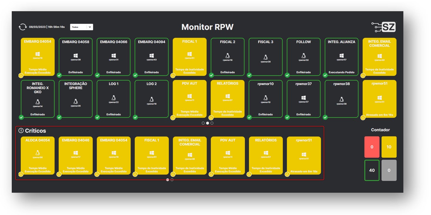Select the second page dot under Críticos
The width and height of the screenshot is (431, 215).
172,180
